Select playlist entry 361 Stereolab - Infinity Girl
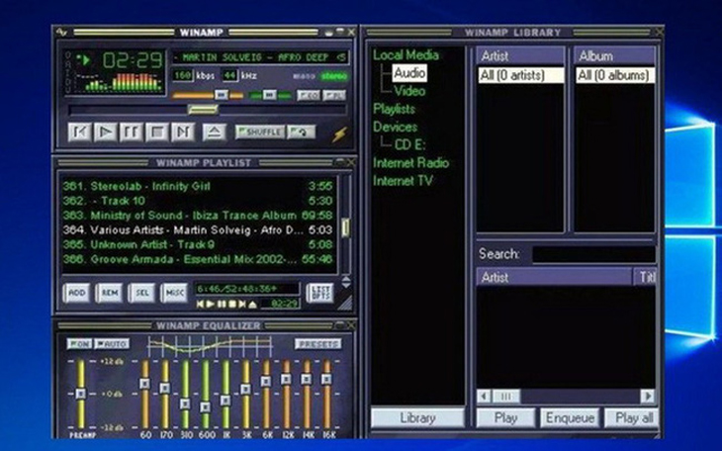 click(x=198, y=186)
